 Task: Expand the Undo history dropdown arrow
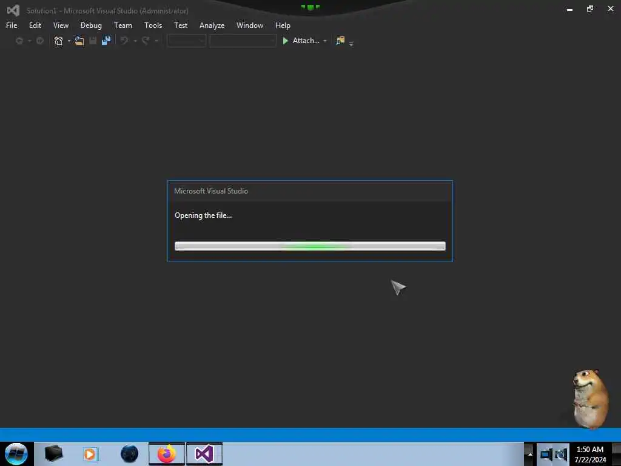[x=135, y=41]
